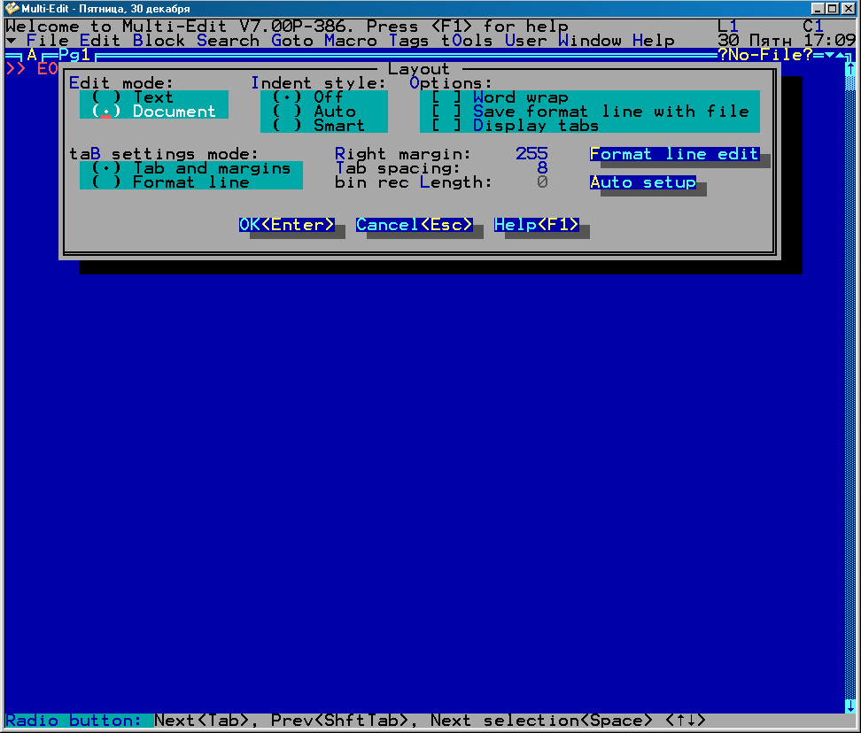Open the Tags menu
This screenshot has height=733, width=861.
(408, 41)
